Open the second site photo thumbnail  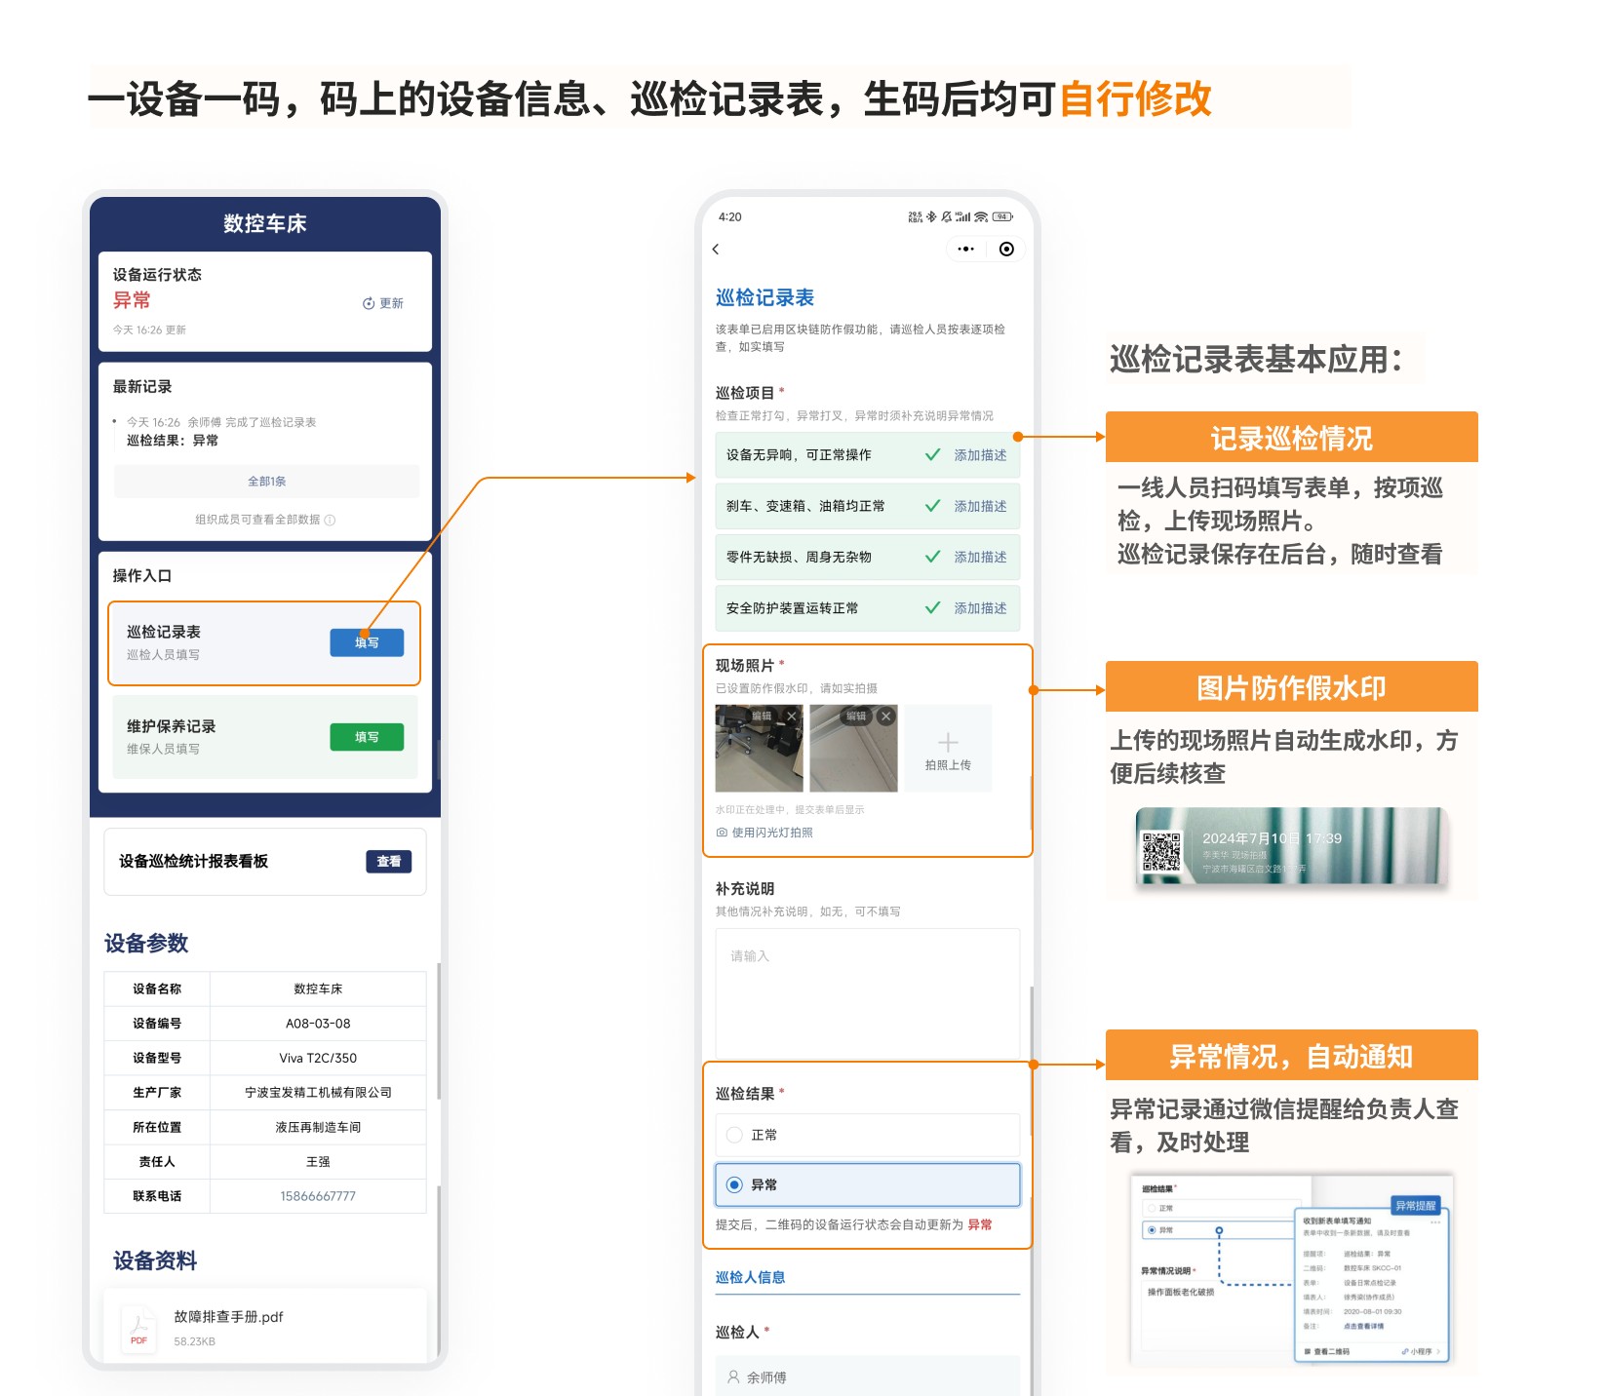[854, 749]
